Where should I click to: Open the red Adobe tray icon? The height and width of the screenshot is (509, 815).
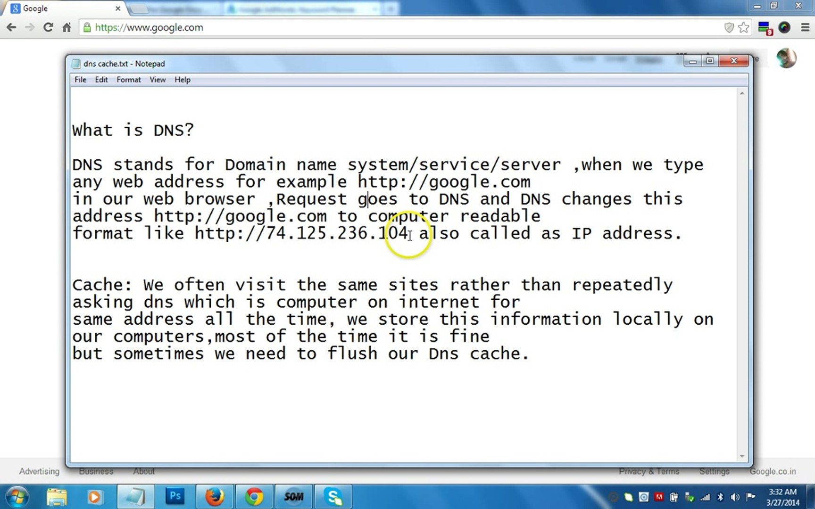point(659,497)
